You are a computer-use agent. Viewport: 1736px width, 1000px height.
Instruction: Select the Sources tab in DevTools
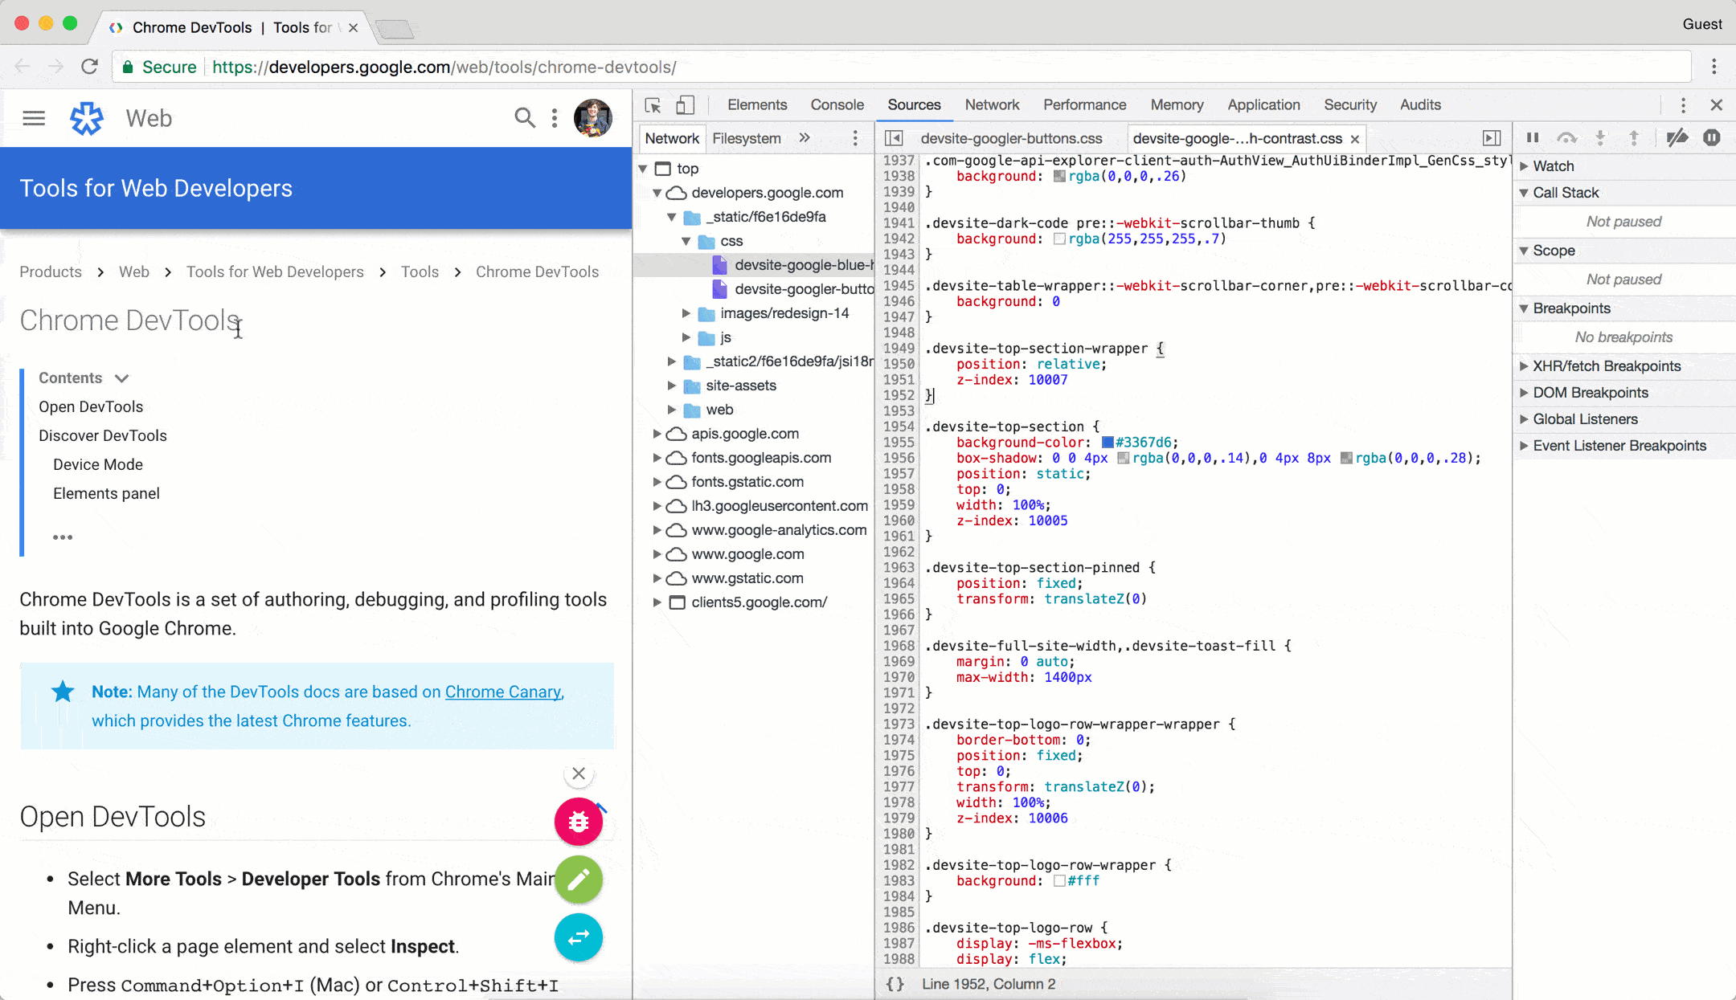[x=913, y=105]
